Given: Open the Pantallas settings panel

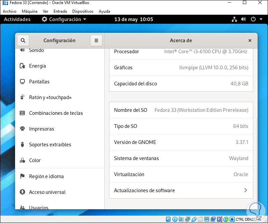Looking at the screenshot, I should click(60, 82).
